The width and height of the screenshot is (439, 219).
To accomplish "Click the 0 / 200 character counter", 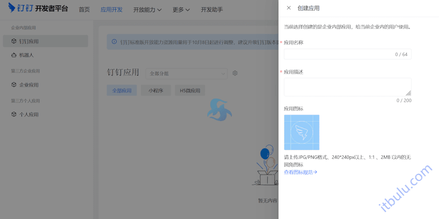I will (404, 100).
